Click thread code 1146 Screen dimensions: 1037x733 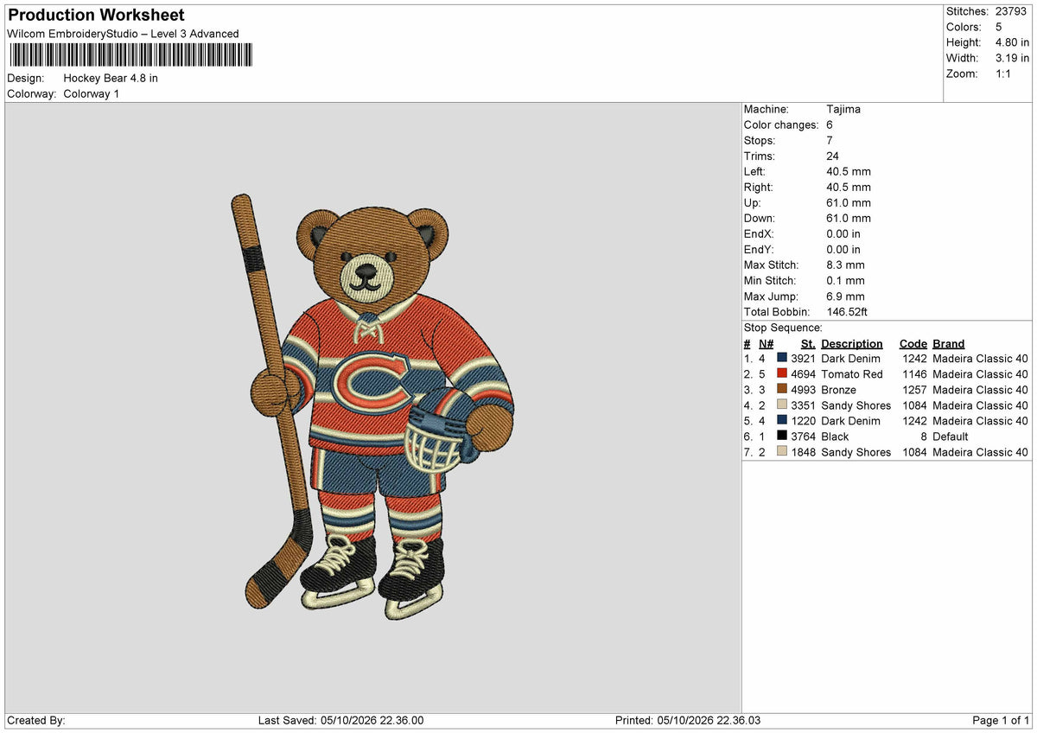click(x=914, y=374)
